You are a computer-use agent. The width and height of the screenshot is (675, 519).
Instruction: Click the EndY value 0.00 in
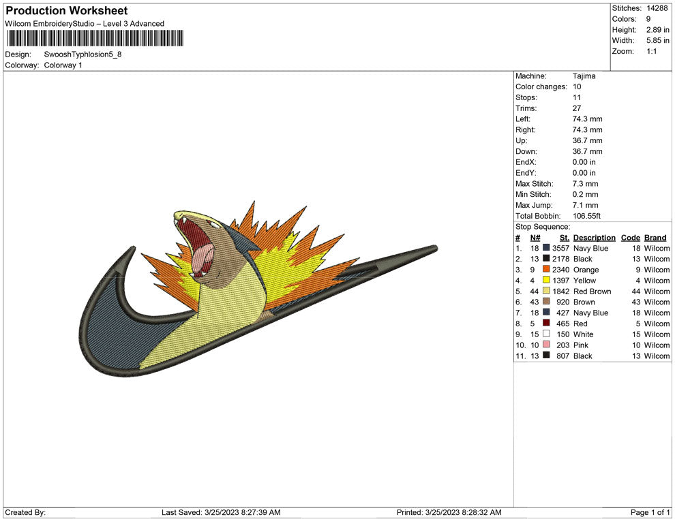[584, 172]
